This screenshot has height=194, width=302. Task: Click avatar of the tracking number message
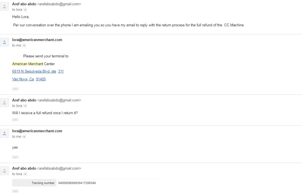pos(4,171)
